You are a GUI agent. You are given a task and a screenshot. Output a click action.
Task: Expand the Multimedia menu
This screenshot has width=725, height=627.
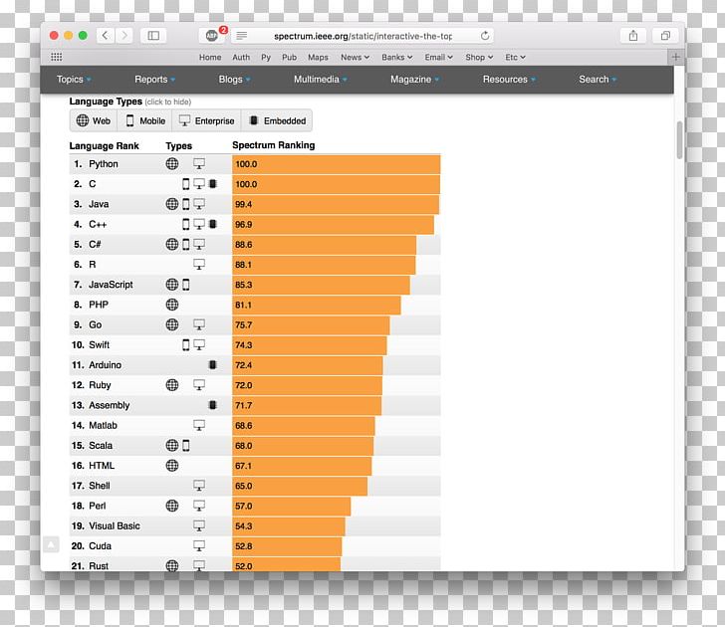point(321,80)
